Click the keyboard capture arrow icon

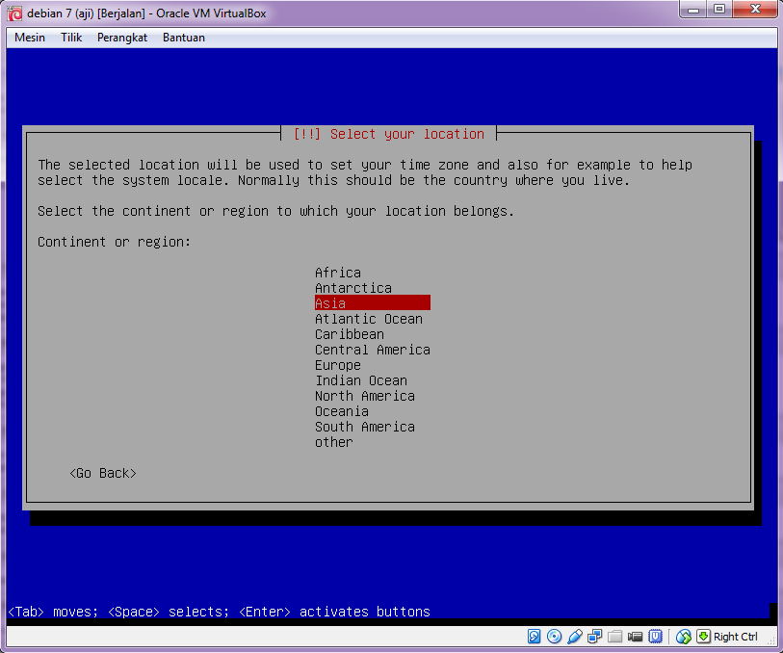(x=703, y=636)
